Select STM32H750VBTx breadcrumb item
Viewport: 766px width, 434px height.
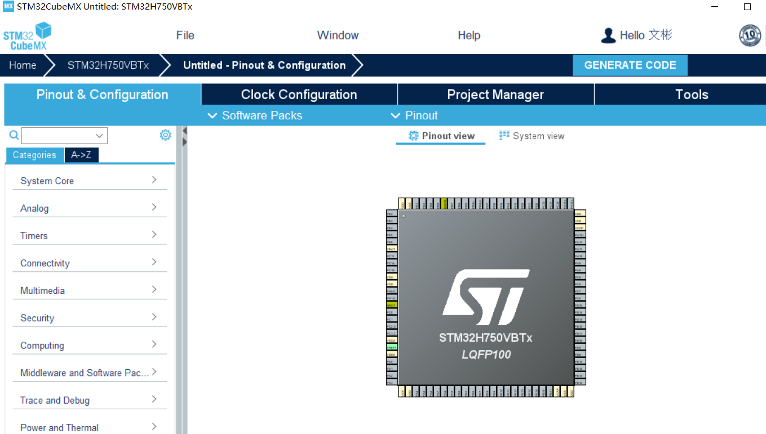click(108, 65)
